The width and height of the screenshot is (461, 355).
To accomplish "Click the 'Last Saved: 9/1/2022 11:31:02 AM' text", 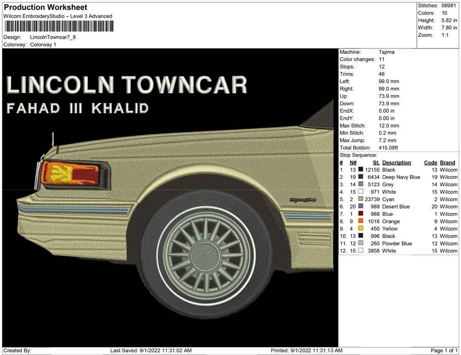I will click(151, 350).
